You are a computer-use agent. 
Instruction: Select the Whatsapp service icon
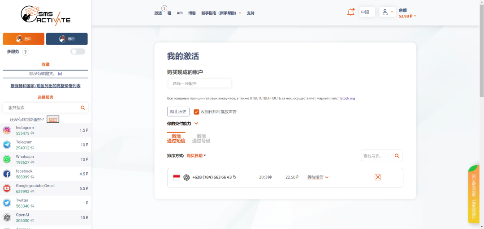[7, 159]
